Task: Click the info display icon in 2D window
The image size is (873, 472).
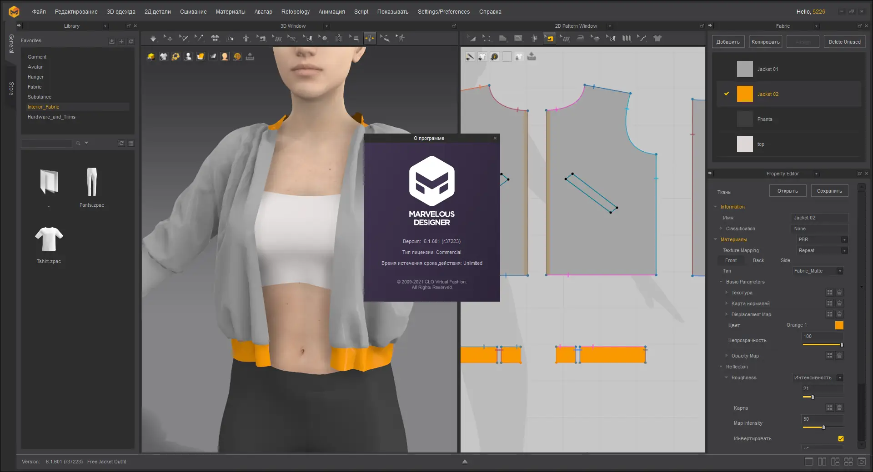Action: point(494,57)
